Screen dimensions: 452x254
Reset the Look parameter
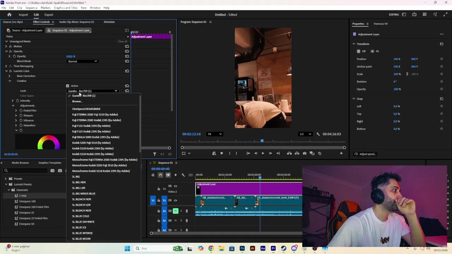point(127,91)
